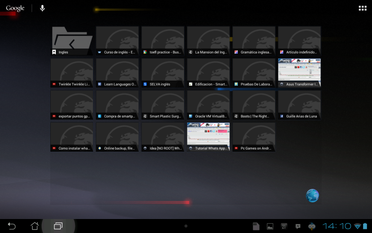Open the Asus Transformer bookmark thumbnail
372x233 pixels.
pyautogui.click(x=299, y=73)
